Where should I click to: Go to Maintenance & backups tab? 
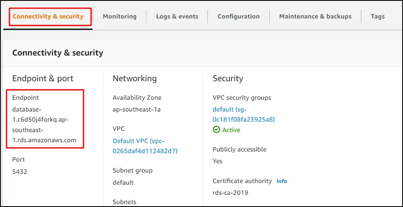[315, 16]
